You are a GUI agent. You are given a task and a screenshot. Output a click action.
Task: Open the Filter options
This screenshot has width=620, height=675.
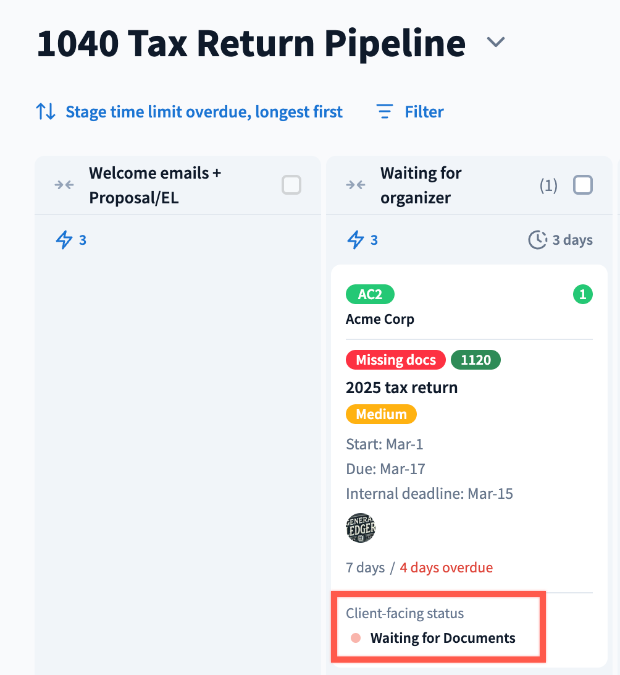[424, 112]
